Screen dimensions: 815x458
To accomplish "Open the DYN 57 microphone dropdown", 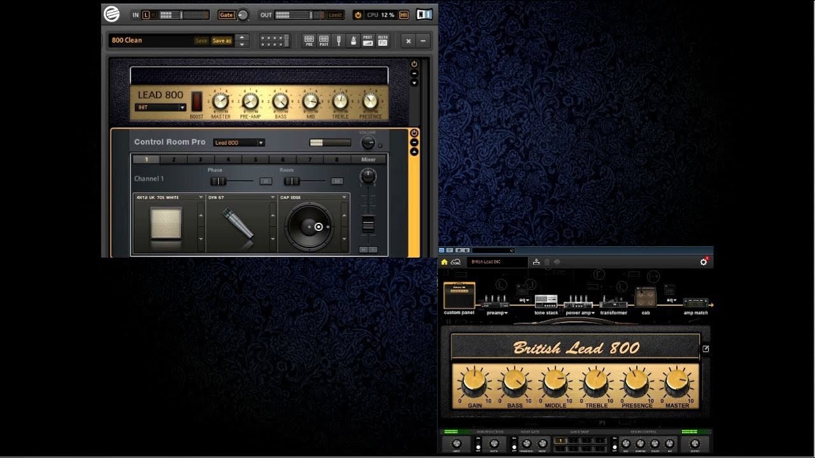I will click(241, 197).
